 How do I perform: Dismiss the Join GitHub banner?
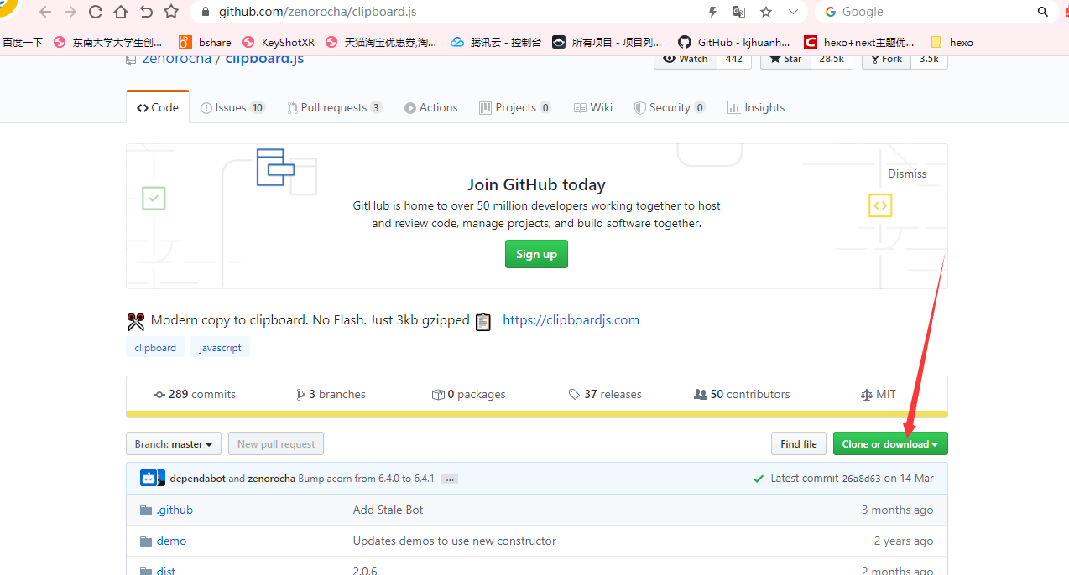(x=907, y=174)
